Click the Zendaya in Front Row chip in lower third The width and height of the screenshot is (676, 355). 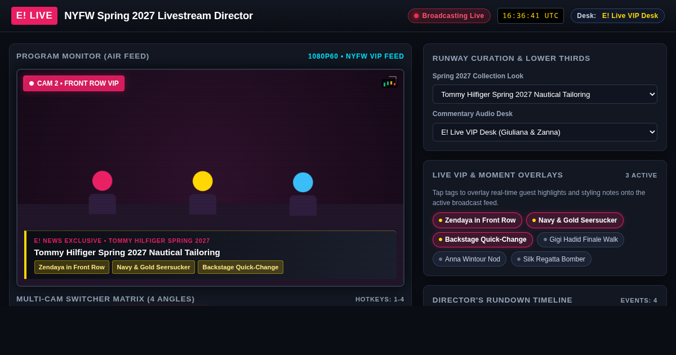72,267
